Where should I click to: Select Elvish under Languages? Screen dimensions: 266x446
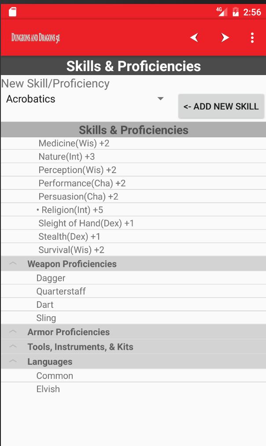(x=48, y=389)
